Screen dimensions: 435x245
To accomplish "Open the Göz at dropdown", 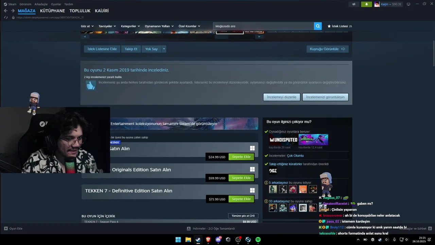I will (87, 26).
